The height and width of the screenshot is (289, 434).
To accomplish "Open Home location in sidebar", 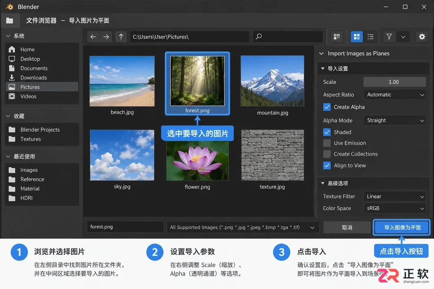I will (x=42, y=50).
